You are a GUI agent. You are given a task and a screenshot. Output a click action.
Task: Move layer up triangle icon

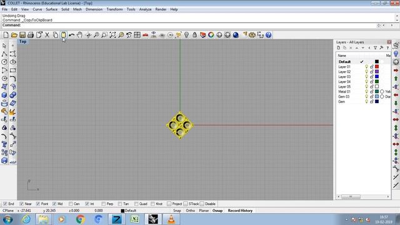click(x=357, y=48)
